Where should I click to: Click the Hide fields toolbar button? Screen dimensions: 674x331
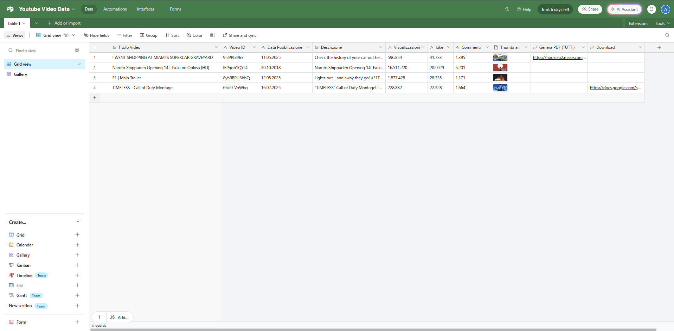coord(97,35)
